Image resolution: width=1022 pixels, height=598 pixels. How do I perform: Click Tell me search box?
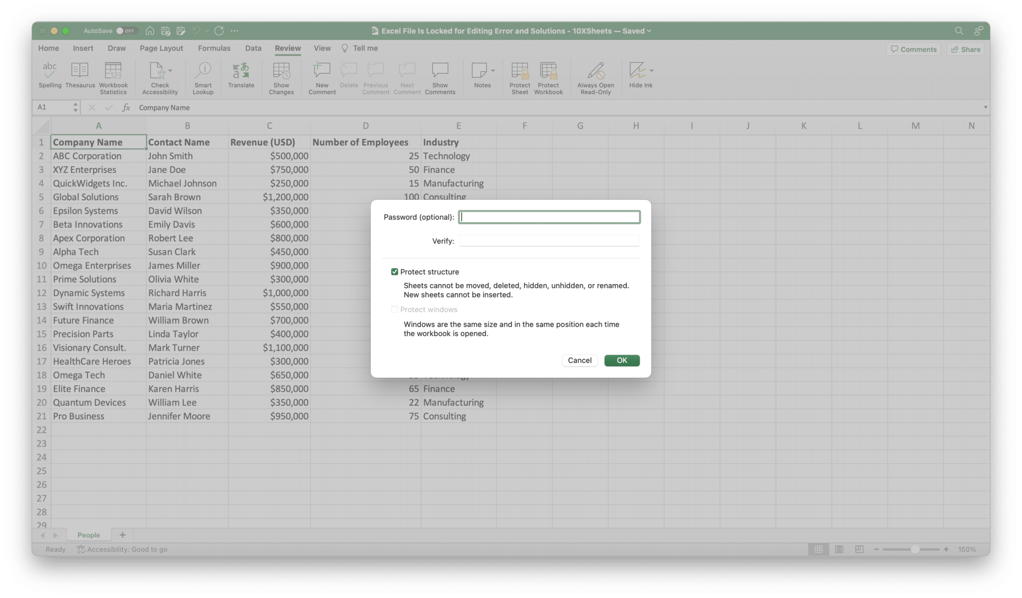pyautogui.click(x=359, y=48)
